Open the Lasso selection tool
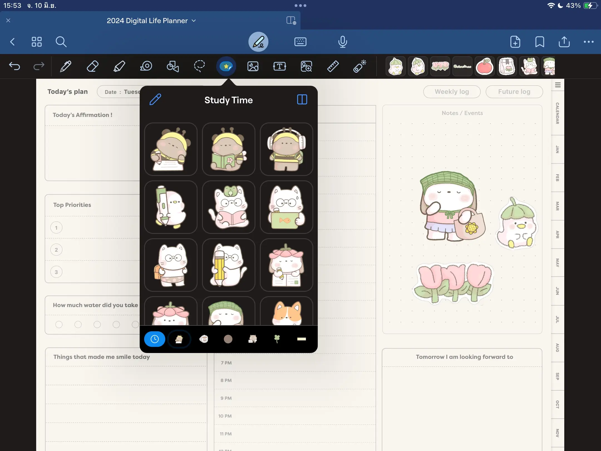 [200, 66]
